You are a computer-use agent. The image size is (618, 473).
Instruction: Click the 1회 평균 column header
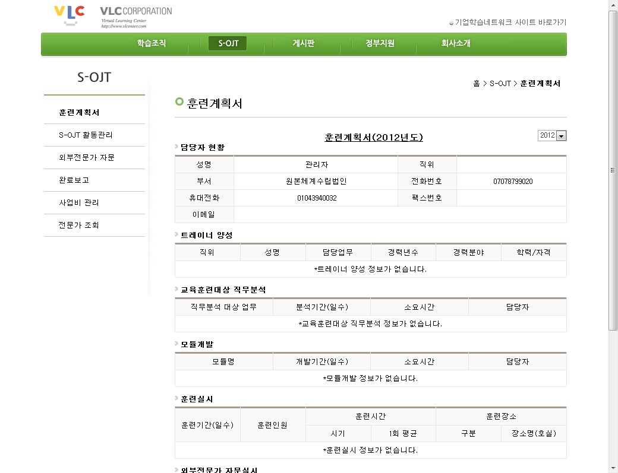pyautogui.click(x=403, y=433)
